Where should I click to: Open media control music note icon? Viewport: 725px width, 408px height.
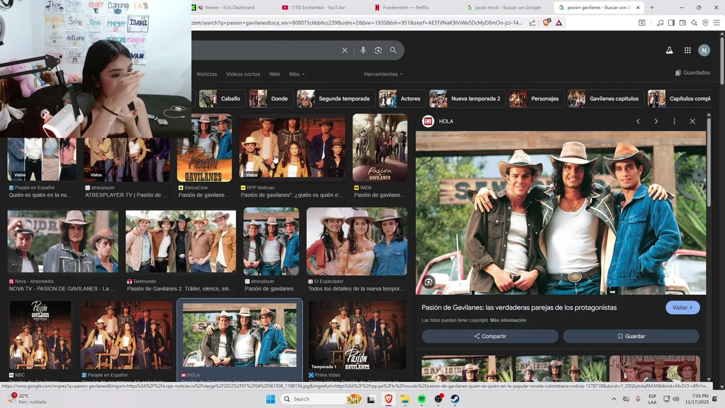[x=660, y=23]
